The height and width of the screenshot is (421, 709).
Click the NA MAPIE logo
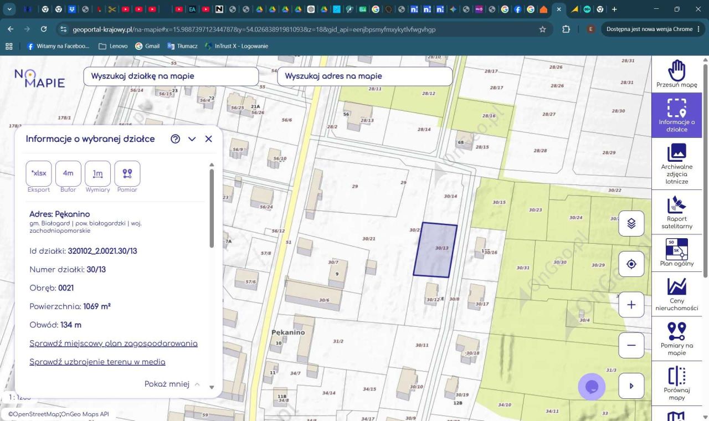pyautogui.click(x=39, y=79)
